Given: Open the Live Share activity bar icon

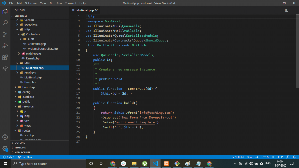Looking at the screenshot, I should pyautogui.click(x=5, y=68).
